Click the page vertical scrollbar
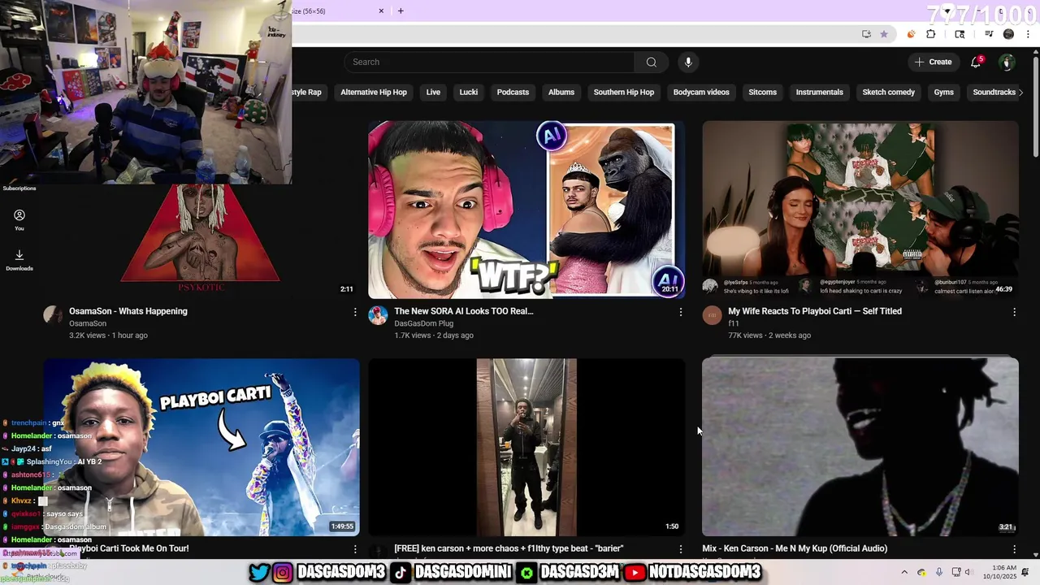 point(1035,106)
